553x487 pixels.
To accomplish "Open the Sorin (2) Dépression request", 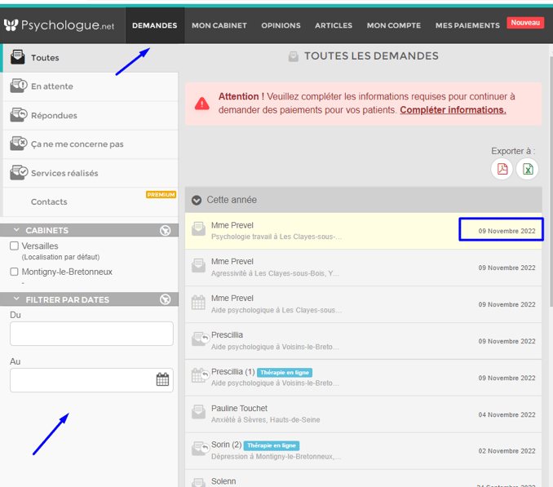I will click(x=363, y=450).
